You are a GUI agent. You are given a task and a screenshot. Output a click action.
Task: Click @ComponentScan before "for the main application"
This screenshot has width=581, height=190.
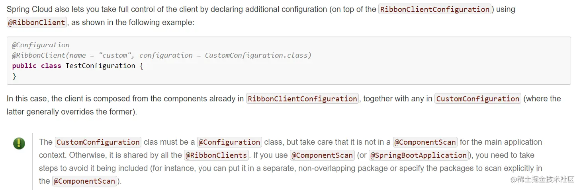(425, 142)
